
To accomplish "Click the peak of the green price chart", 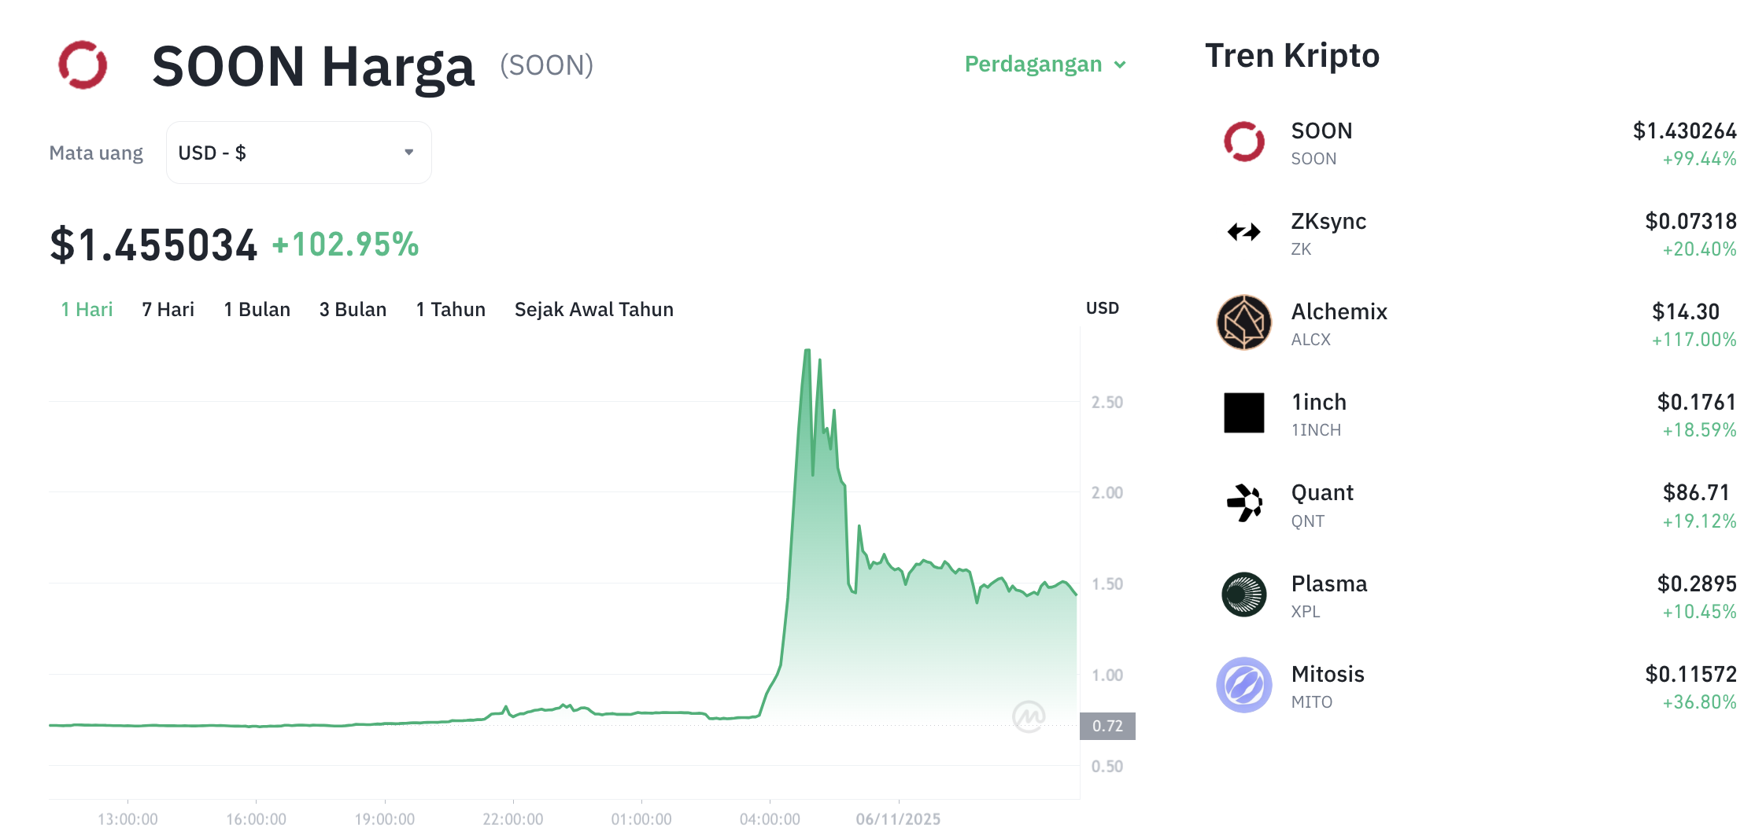I will [x=808, y=348].
